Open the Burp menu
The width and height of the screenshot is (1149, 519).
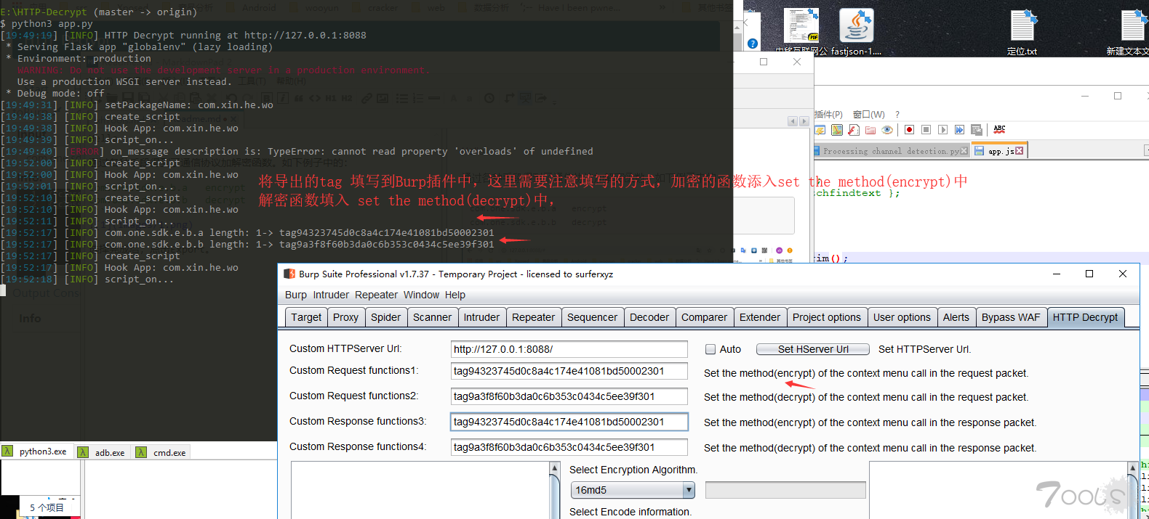click(x=296, y=295)
